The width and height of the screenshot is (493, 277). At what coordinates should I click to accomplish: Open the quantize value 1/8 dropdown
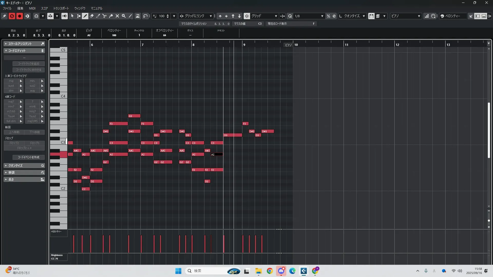pos(322,16)
